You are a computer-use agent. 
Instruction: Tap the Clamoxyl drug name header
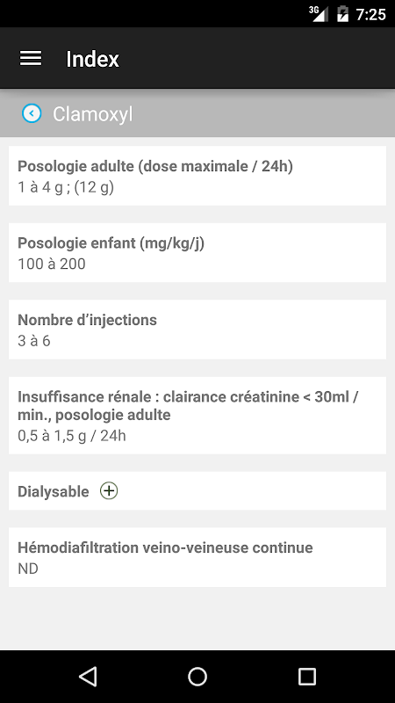pos(93,114)
